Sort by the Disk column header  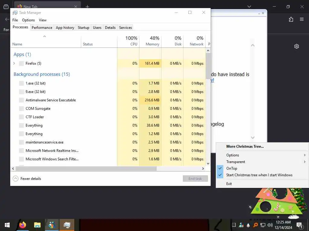click(x=172, y=41)
